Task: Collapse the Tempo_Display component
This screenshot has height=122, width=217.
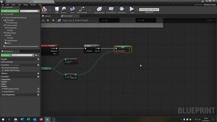Action: coord(4,25)
